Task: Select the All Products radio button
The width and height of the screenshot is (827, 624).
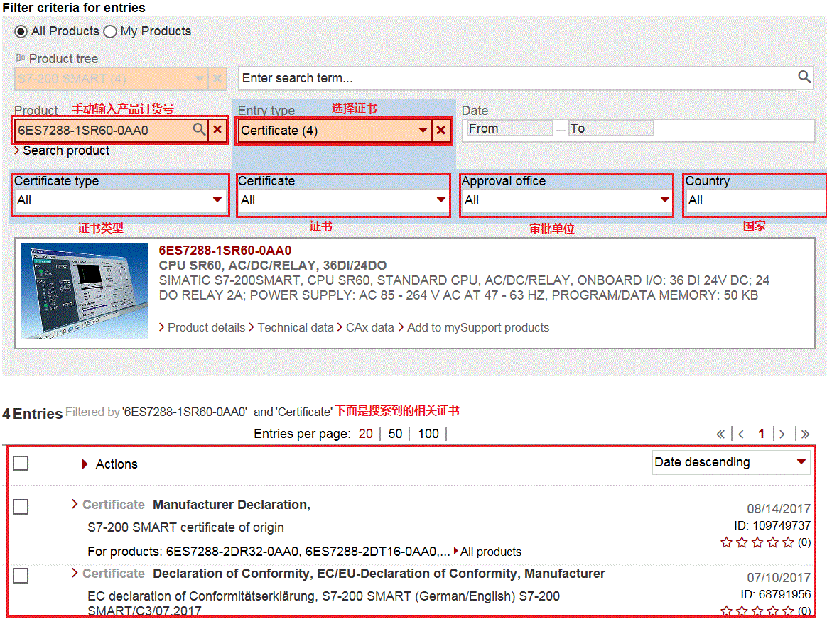Action: click(21, 32)
